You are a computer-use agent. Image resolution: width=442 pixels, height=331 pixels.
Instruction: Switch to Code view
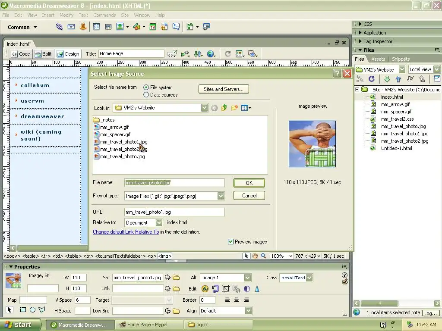(x=21, y=54)
